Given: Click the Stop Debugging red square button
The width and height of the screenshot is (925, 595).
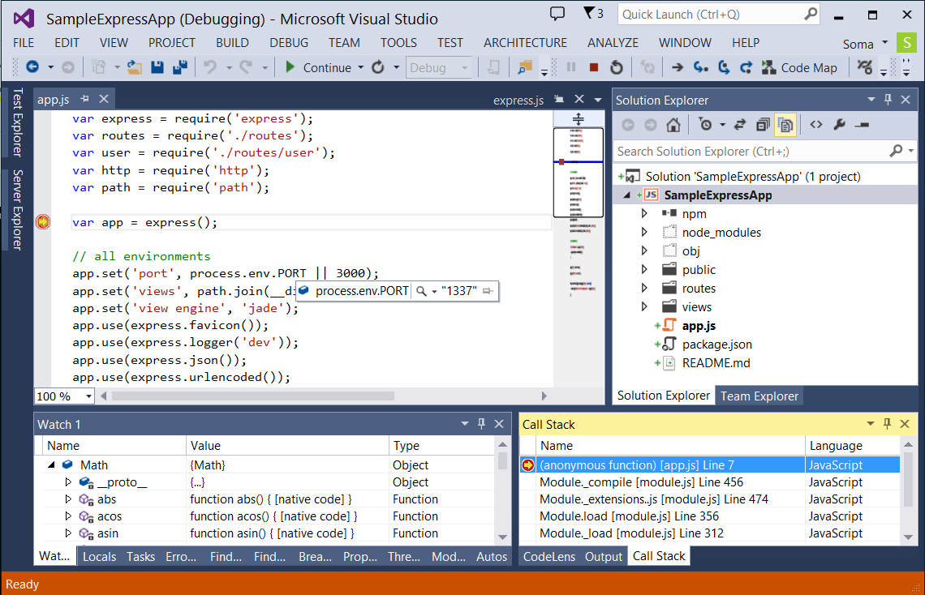Looking at the screenshot, I should 593,68.
